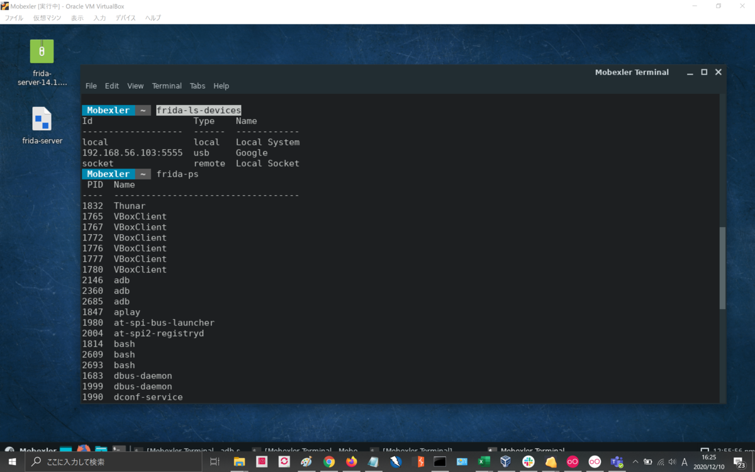Open VirtualBox ファイル menu

[x=14, y=18]
